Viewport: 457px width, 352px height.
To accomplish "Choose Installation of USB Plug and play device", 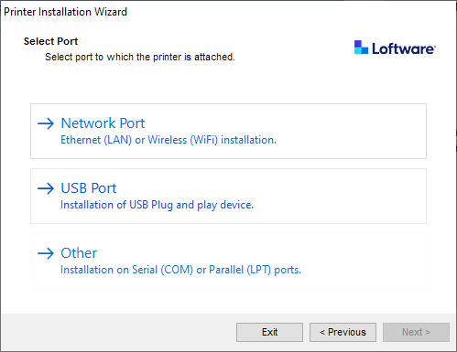I will click(158, 205).
